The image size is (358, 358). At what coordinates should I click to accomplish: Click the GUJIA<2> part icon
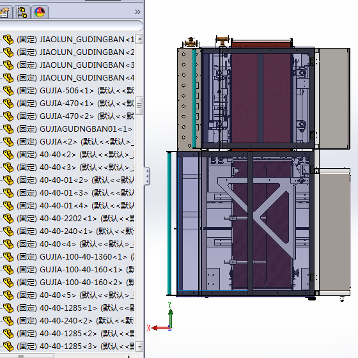pos(8,142)
